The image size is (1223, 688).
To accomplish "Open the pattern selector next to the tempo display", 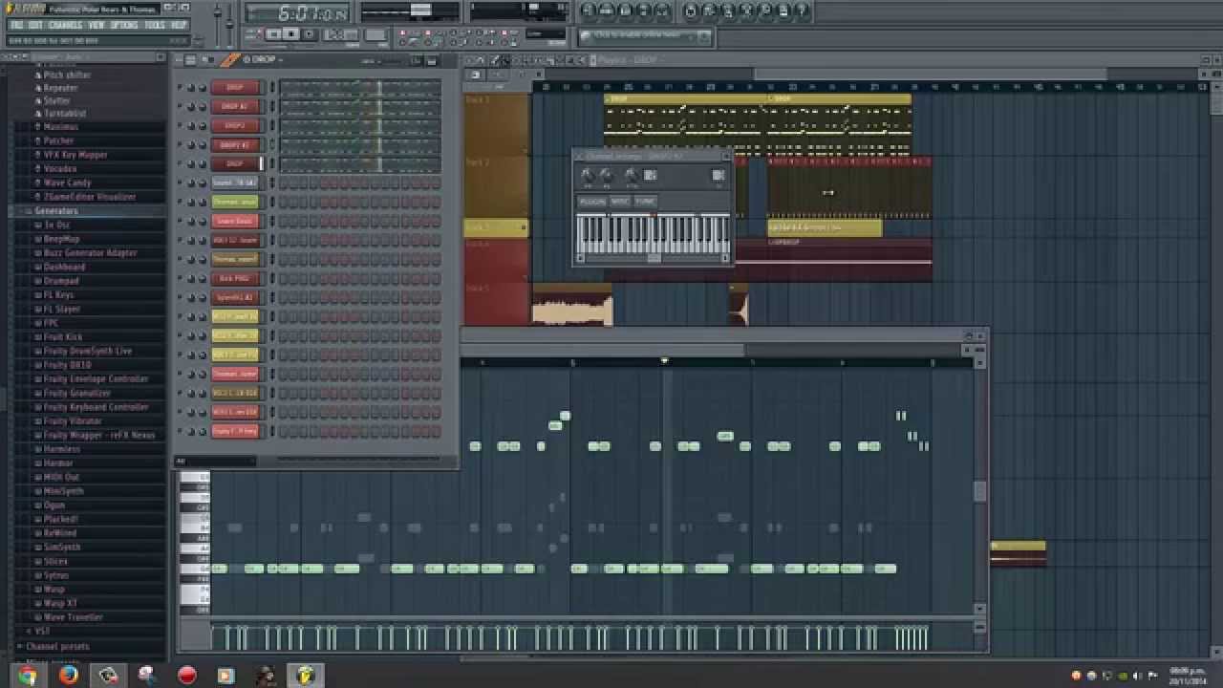I will coord(376,34).
